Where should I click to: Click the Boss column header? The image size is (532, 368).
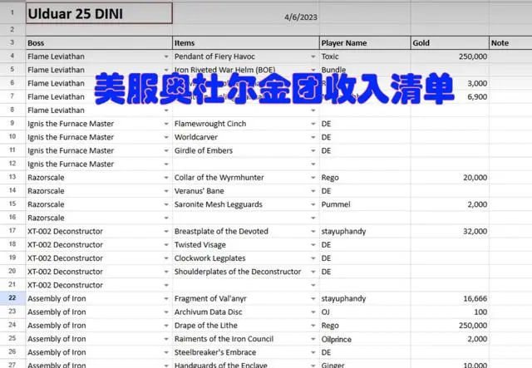(x=99, y=43)
